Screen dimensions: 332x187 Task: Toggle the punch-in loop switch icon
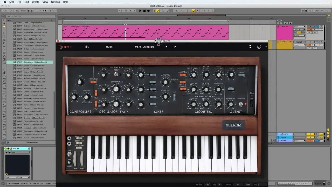click(189, 11)
